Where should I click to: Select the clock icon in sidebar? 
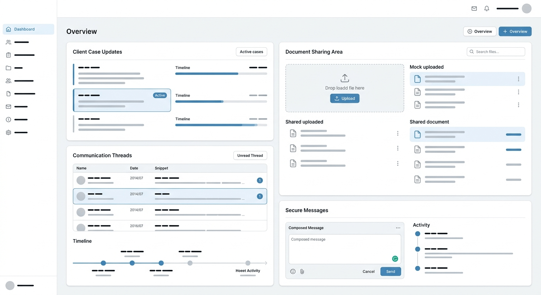click(8, 119)
